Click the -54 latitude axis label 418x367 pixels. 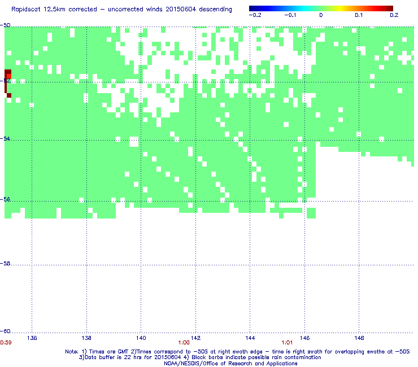click(x=5, y=138)
